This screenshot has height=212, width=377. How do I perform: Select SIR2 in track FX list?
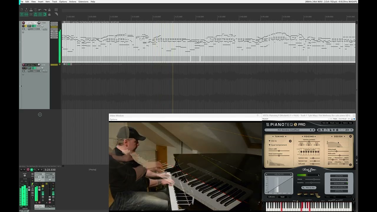[54, 31]
